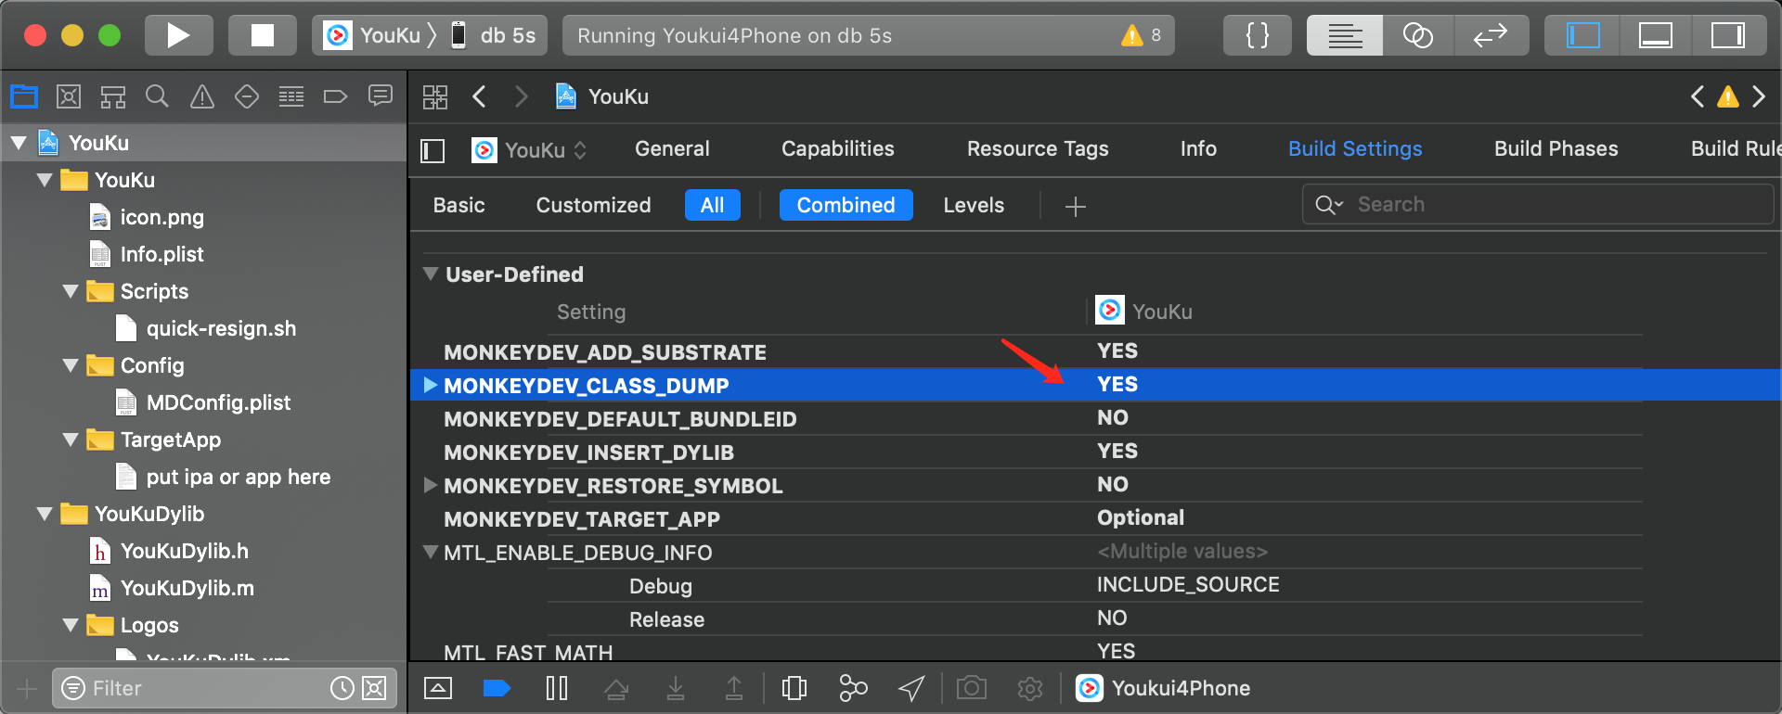Show the Breakpoint navigator

click(335, 96)
